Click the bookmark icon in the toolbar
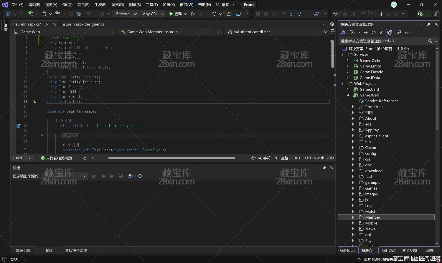Screen dimensions: 442x263 point(380,14)
